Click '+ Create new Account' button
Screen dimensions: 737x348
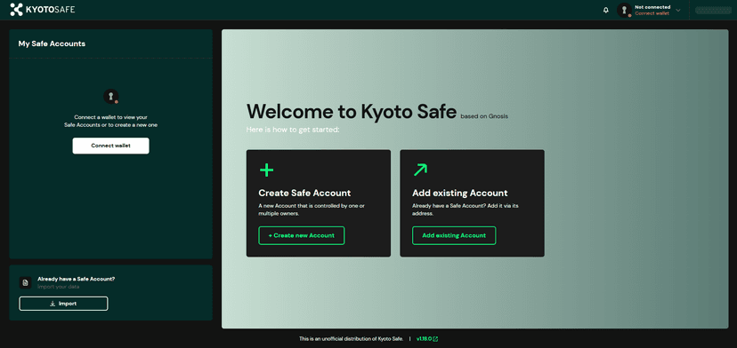point(301,235)
